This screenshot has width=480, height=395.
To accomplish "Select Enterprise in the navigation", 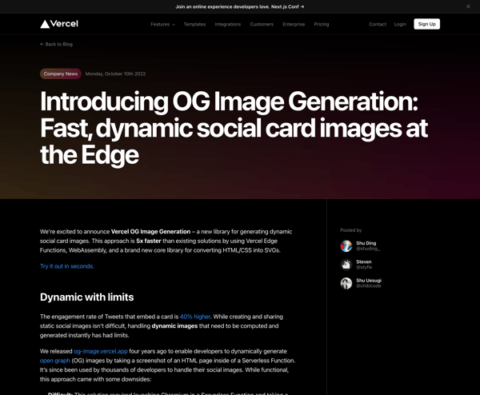I will tap(294, 24).
